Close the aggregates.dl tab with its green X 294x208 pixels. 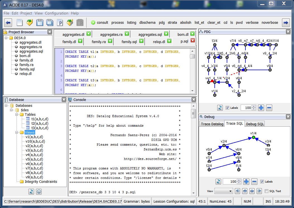click(x=89, y=34)
